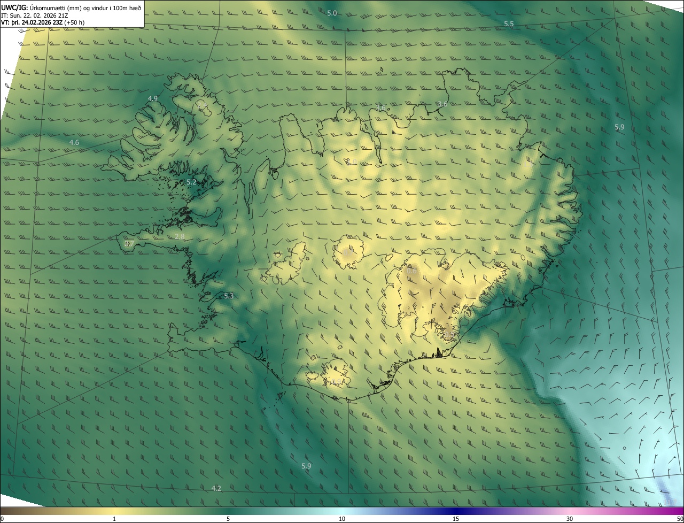Click the "5" tick label on color scale

click(x=228, y=519)
